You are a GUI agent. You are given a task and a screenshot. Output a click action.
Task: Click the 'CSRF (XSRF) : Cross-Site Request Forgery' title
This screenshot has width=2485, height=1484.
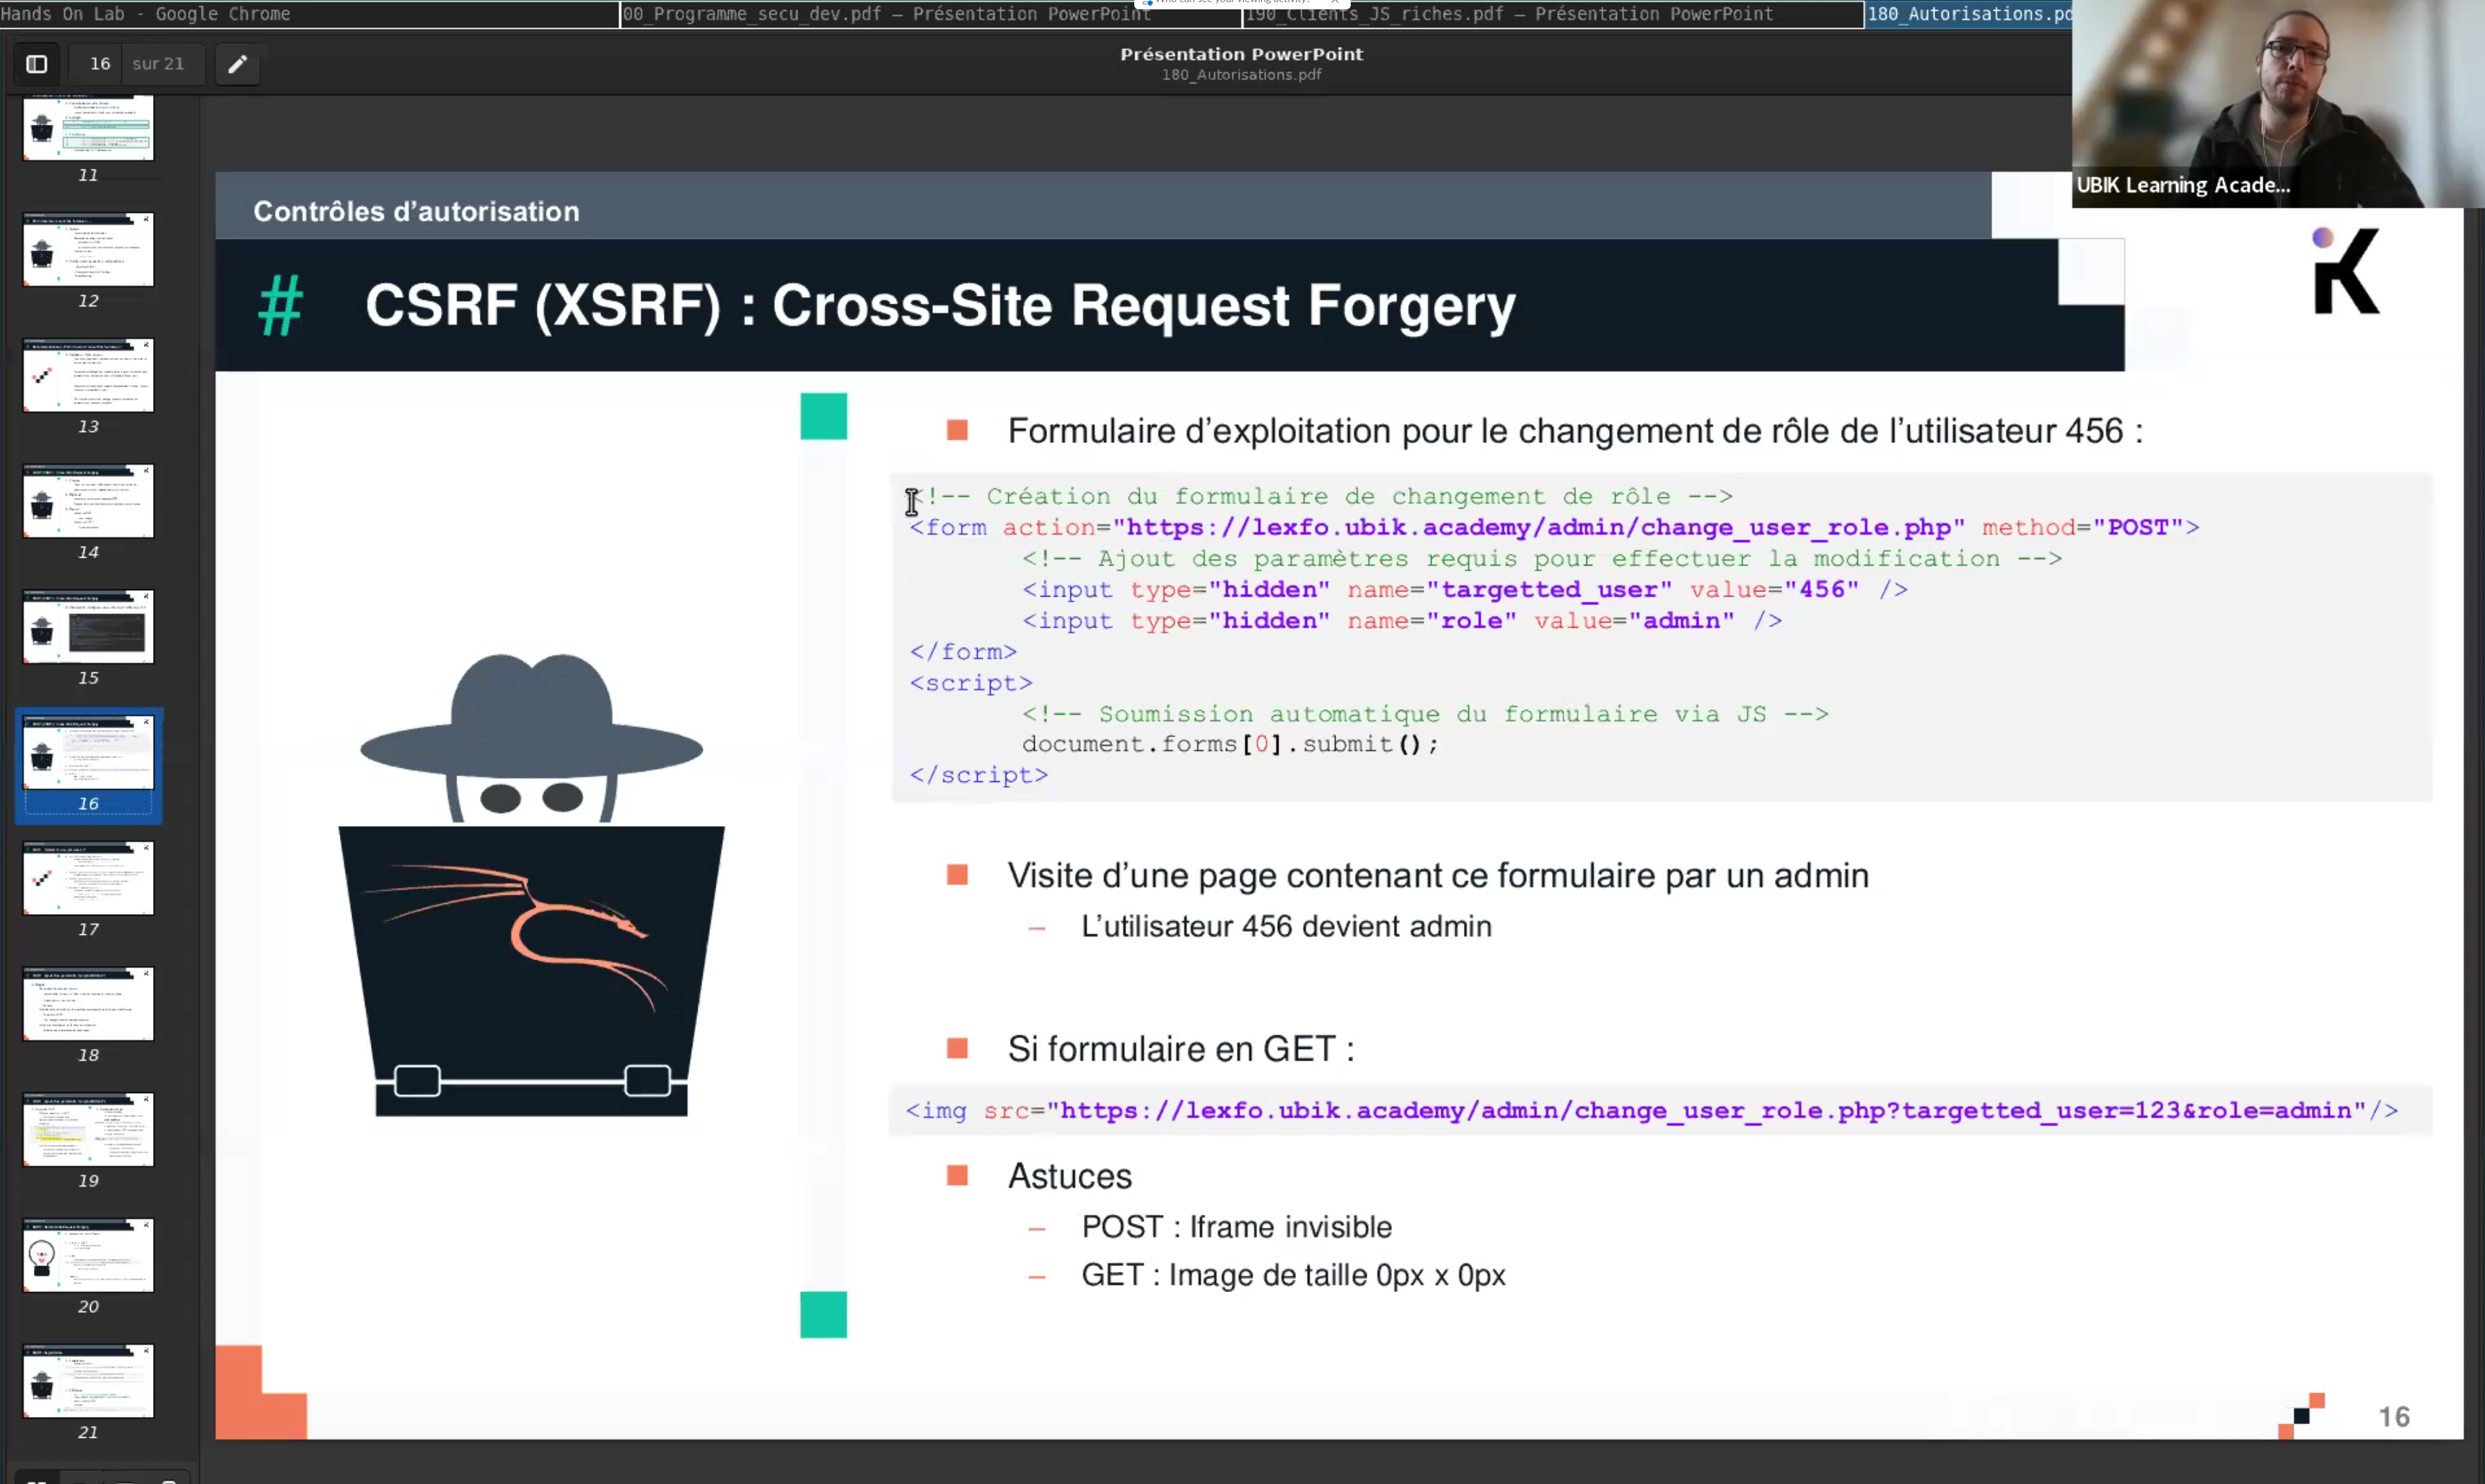(x=940, y=305)
